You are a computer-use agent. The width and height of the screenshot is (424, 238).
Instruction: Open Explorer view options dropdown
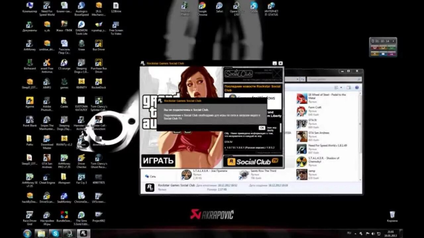pyautogui.click(x=341, y=88)
